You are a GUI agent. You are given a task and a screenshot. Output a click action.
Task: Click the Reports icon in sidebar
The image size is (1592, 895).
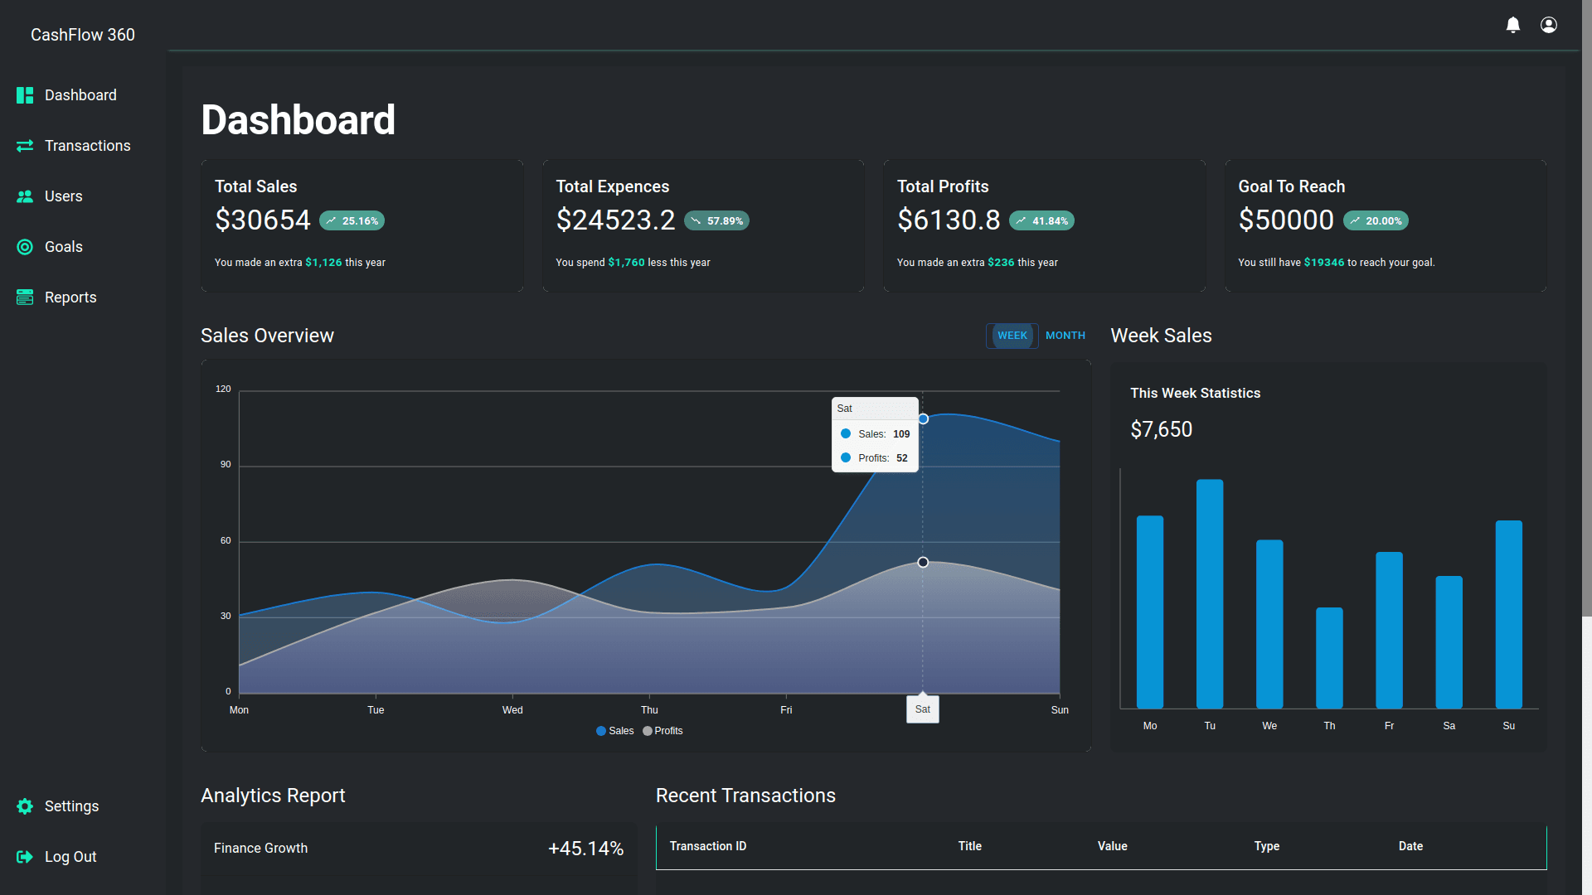[x=25, y=298]
